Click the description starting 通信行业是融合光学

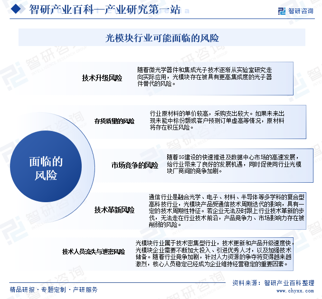point(227,211)
